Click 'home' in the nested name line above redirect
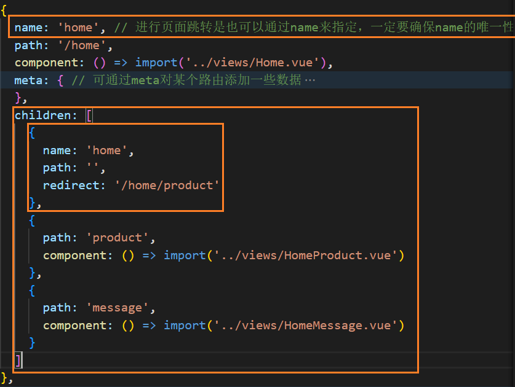The width and height of the screenshot is (515, 387). (x=106, y=150)
